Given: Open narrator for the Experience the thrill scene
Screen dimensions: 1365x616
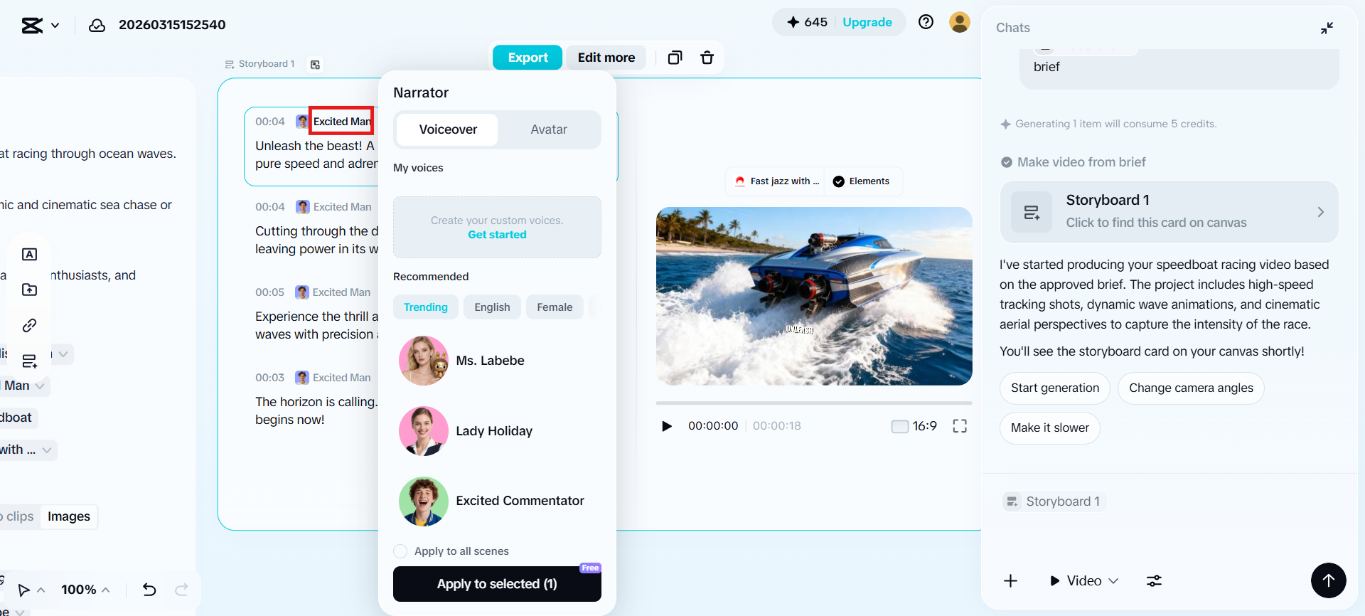Looking at the screenshot, I should (x=333, y=292).
